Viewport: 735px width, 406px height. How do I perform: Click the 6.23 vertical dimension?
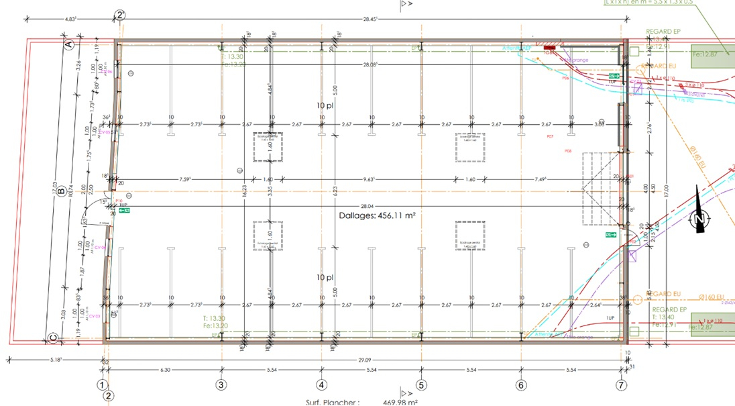tap(335, 191)
